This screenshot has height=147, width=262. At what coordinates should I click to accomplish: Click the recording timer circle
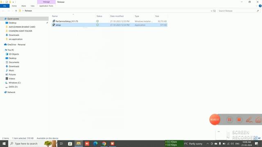click(215, 120)
